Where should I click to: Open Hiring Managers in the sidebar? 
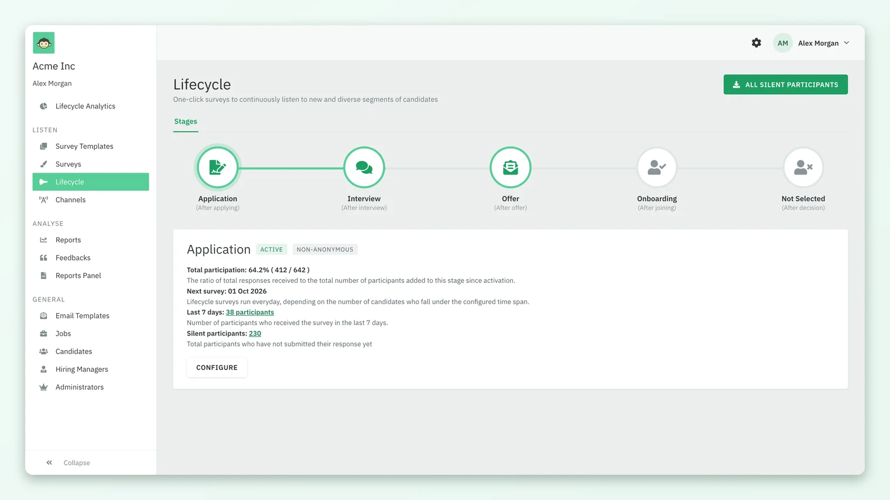tap(91, 369)
